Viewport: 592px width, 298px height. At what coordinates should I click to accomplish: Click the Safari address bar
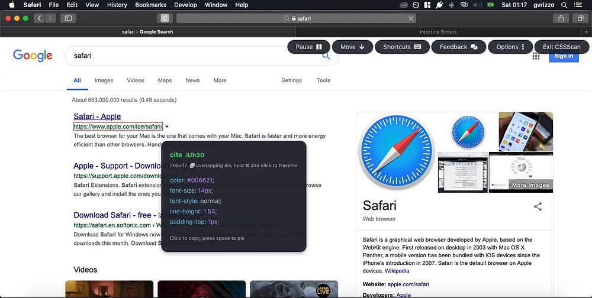[x=297, y=18]
